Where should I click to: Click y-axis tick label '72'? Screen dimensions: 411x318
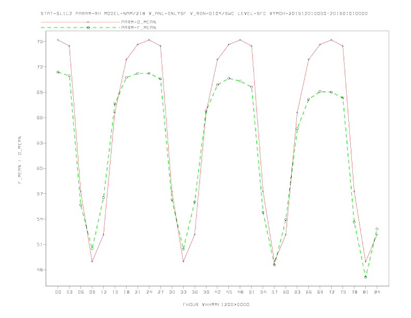coord(39,67)
